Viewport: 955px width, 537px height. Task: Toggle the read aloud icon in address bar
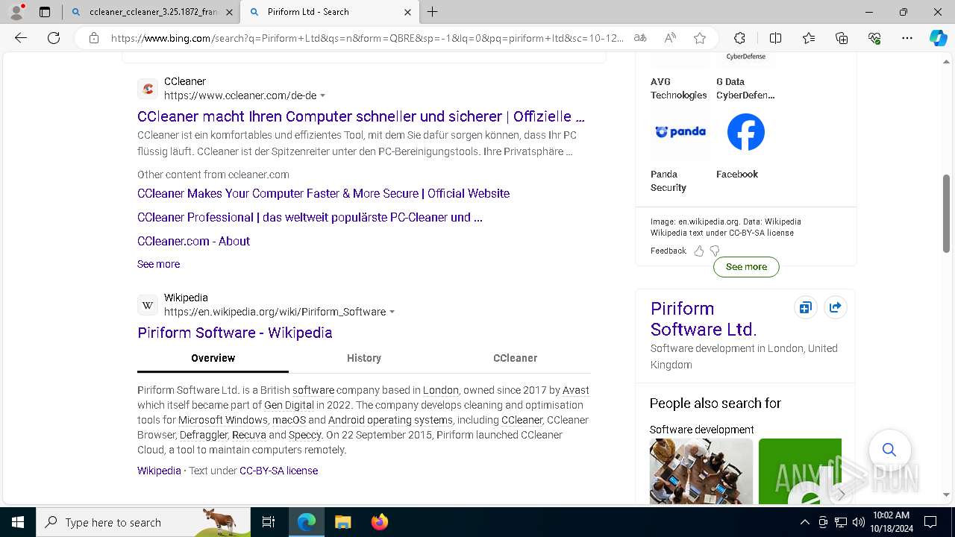[670, 38]
